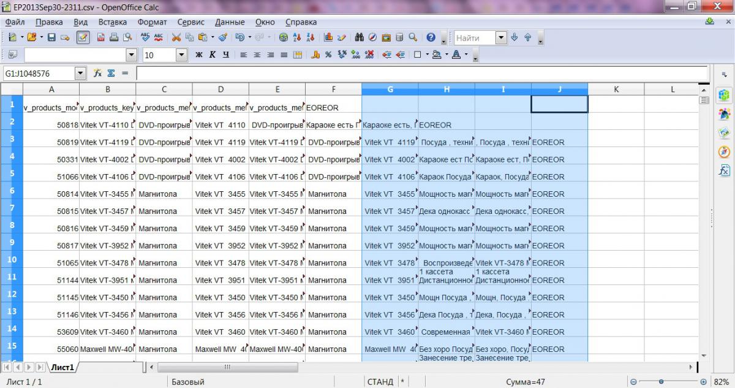Expand the Paste options dropdown arrow
The image size is (735, 388).
pyautogui.click(x=213, y=37)
